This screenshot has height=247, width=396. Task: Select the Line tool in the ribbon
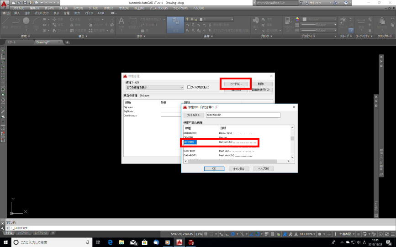pyautogui.click(x=6, y=23)
